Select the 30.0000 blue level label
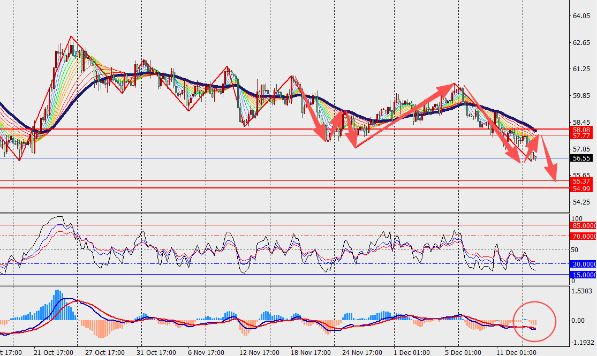This screenshot has height=356, width=597. 584,264
